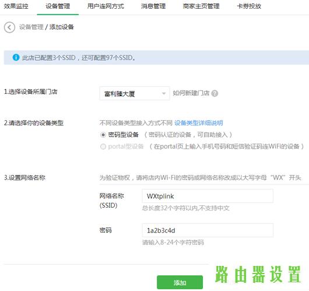Click the 设备管理 breadcrumb link
This screenshot has height=291, width=309.
(x=31, y=27)
